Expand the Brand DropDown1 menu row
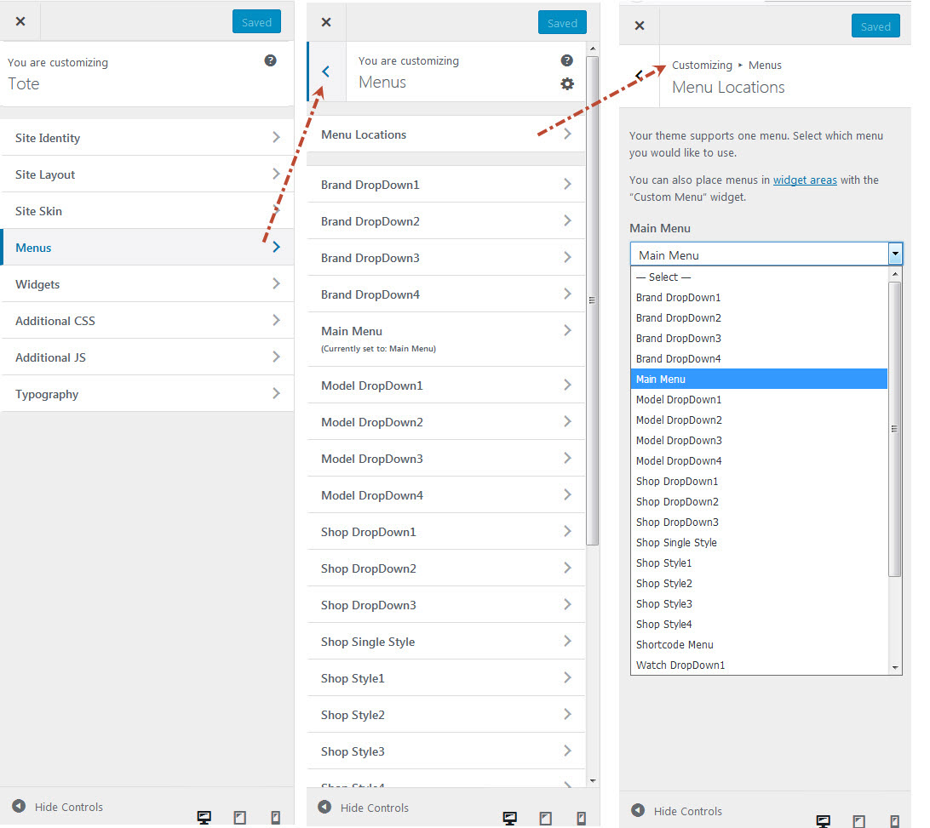This screenshot has height=828, width=930. click(x=446, y=185)
